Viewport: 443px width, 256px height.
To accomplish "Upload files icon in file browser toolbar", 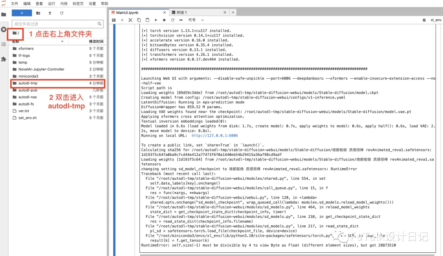I will 50,13.
